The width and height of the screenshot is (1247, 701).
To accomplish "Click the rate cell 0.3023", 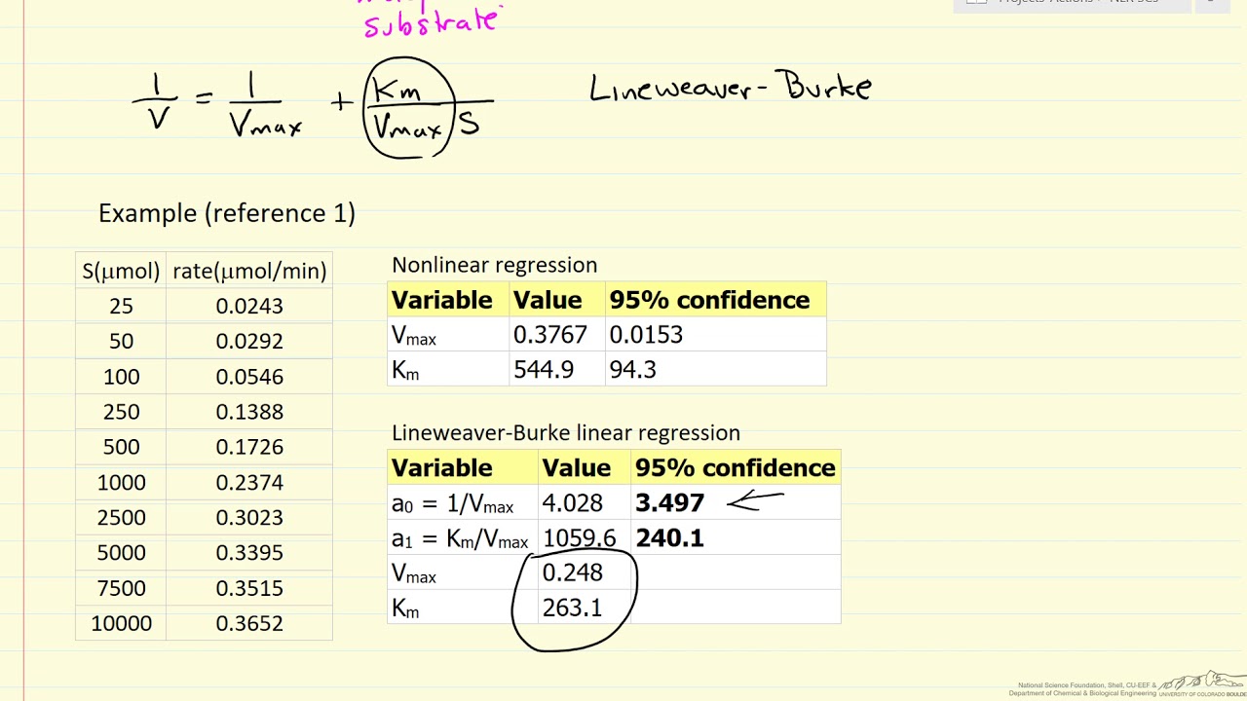I will [x=249, y=518].
